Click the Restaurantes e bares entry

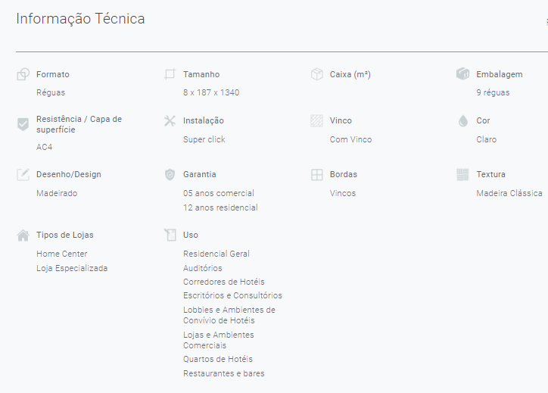pyautogui.click(x=224, y=373)
